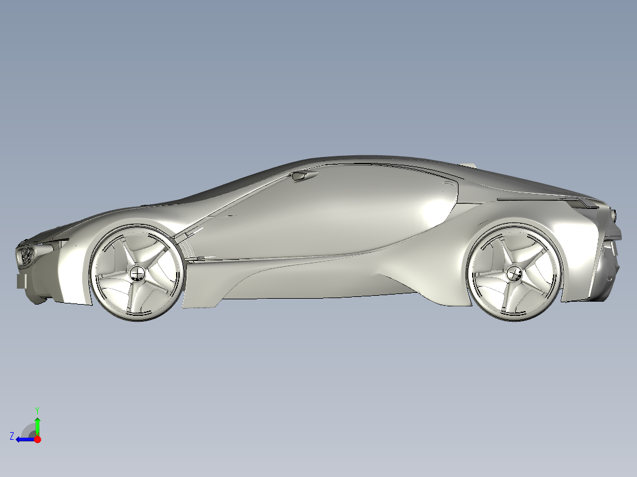637x477 pixels.
Task: Click the red origin ball of the axis triad
Action: (38, 439)
